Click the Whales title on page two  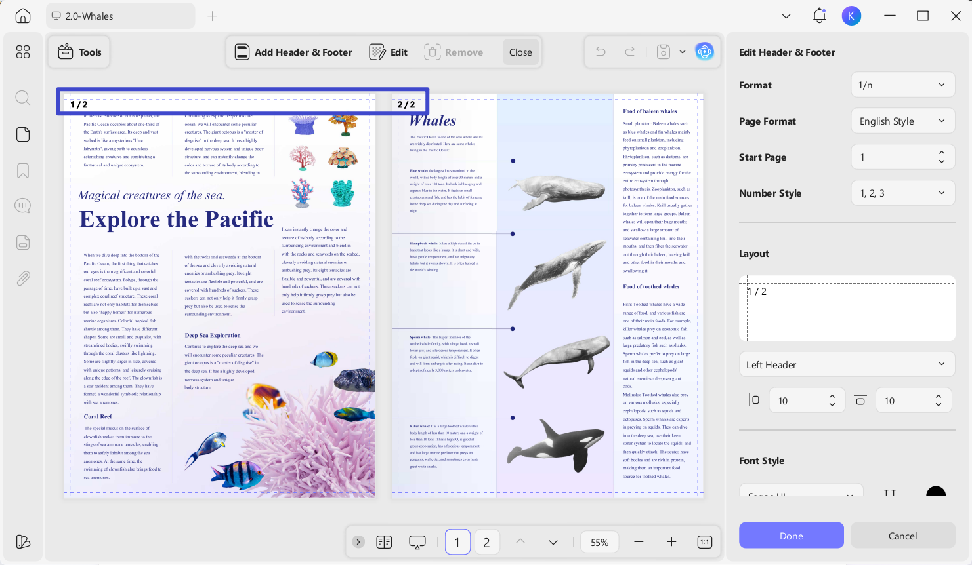433,121
